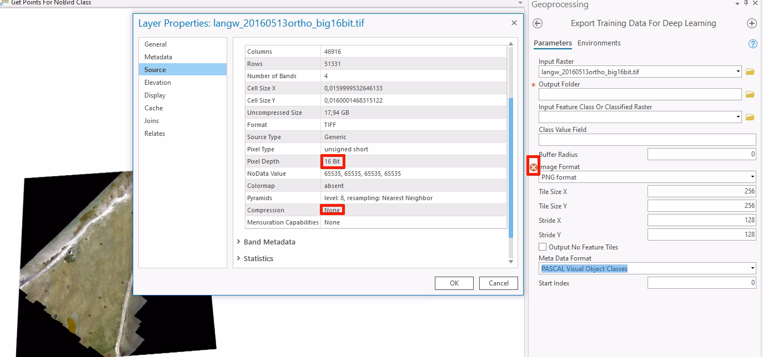The width and height of the screenshot is (763, 357).
Task: Select Display in Layer Properties sidebar
Action: (155, 95)
